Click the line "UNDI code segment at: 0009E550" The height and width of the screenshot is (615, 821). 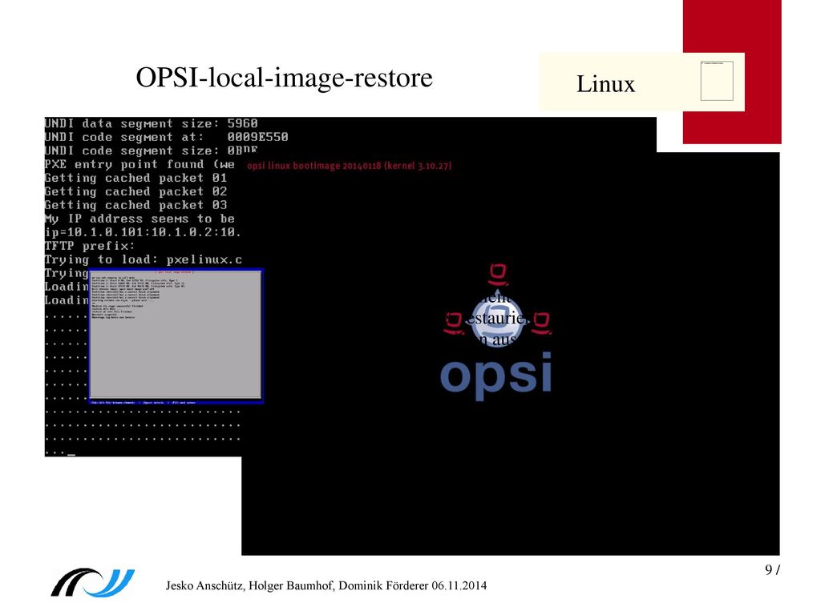(x=167, y=137)
